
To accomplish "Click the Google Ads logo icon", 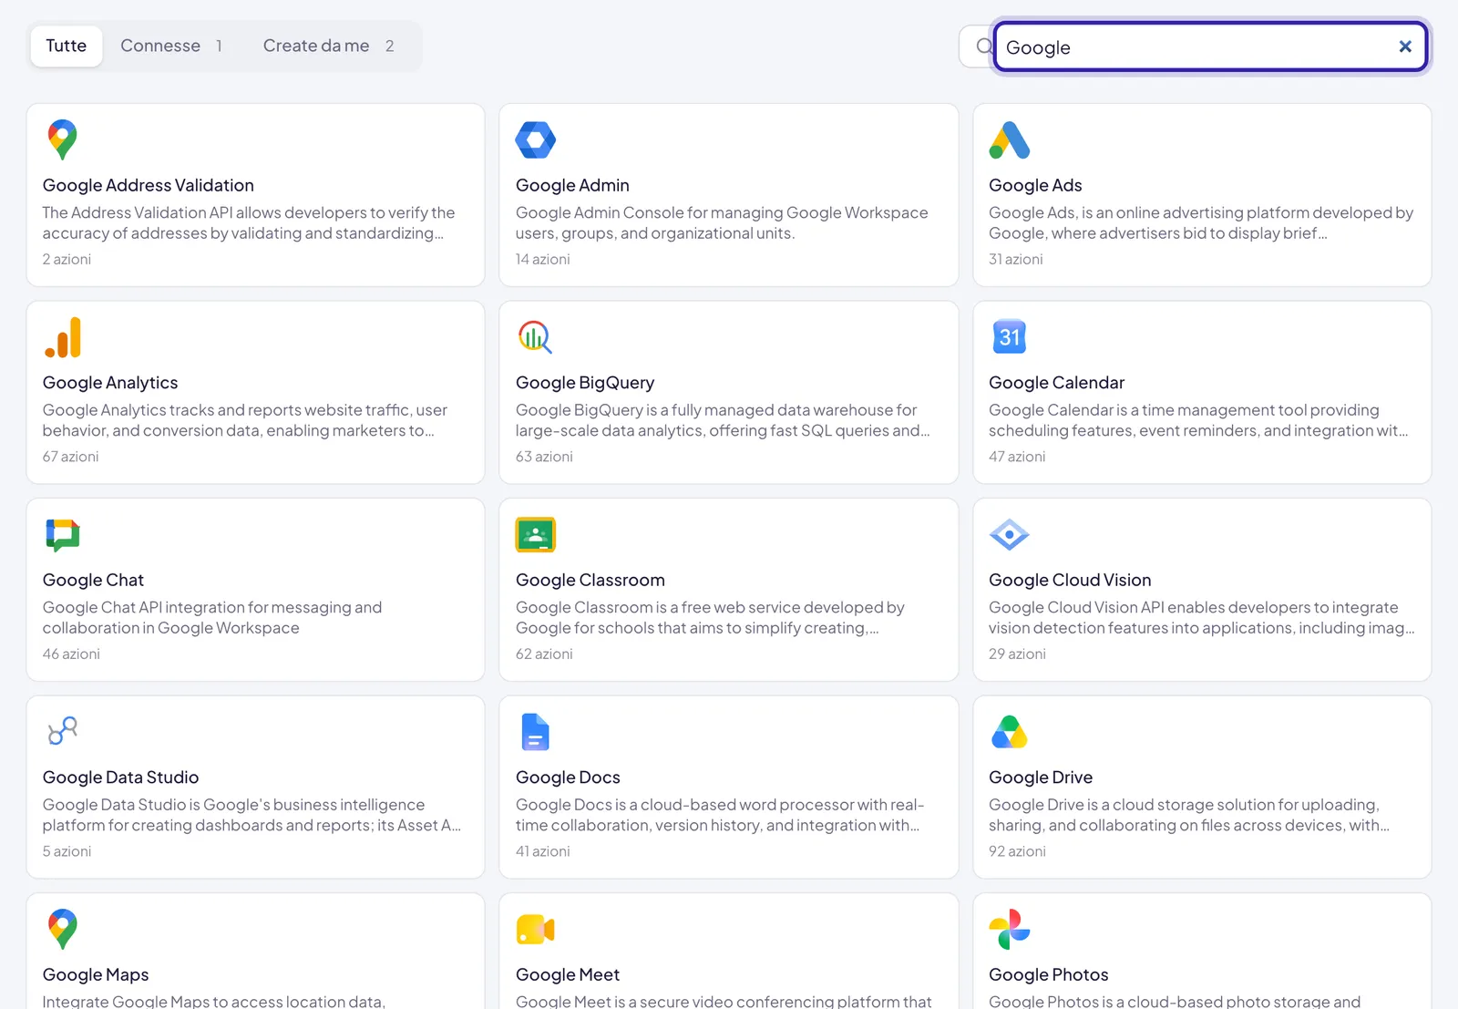I will click(x=1009, y=139).
